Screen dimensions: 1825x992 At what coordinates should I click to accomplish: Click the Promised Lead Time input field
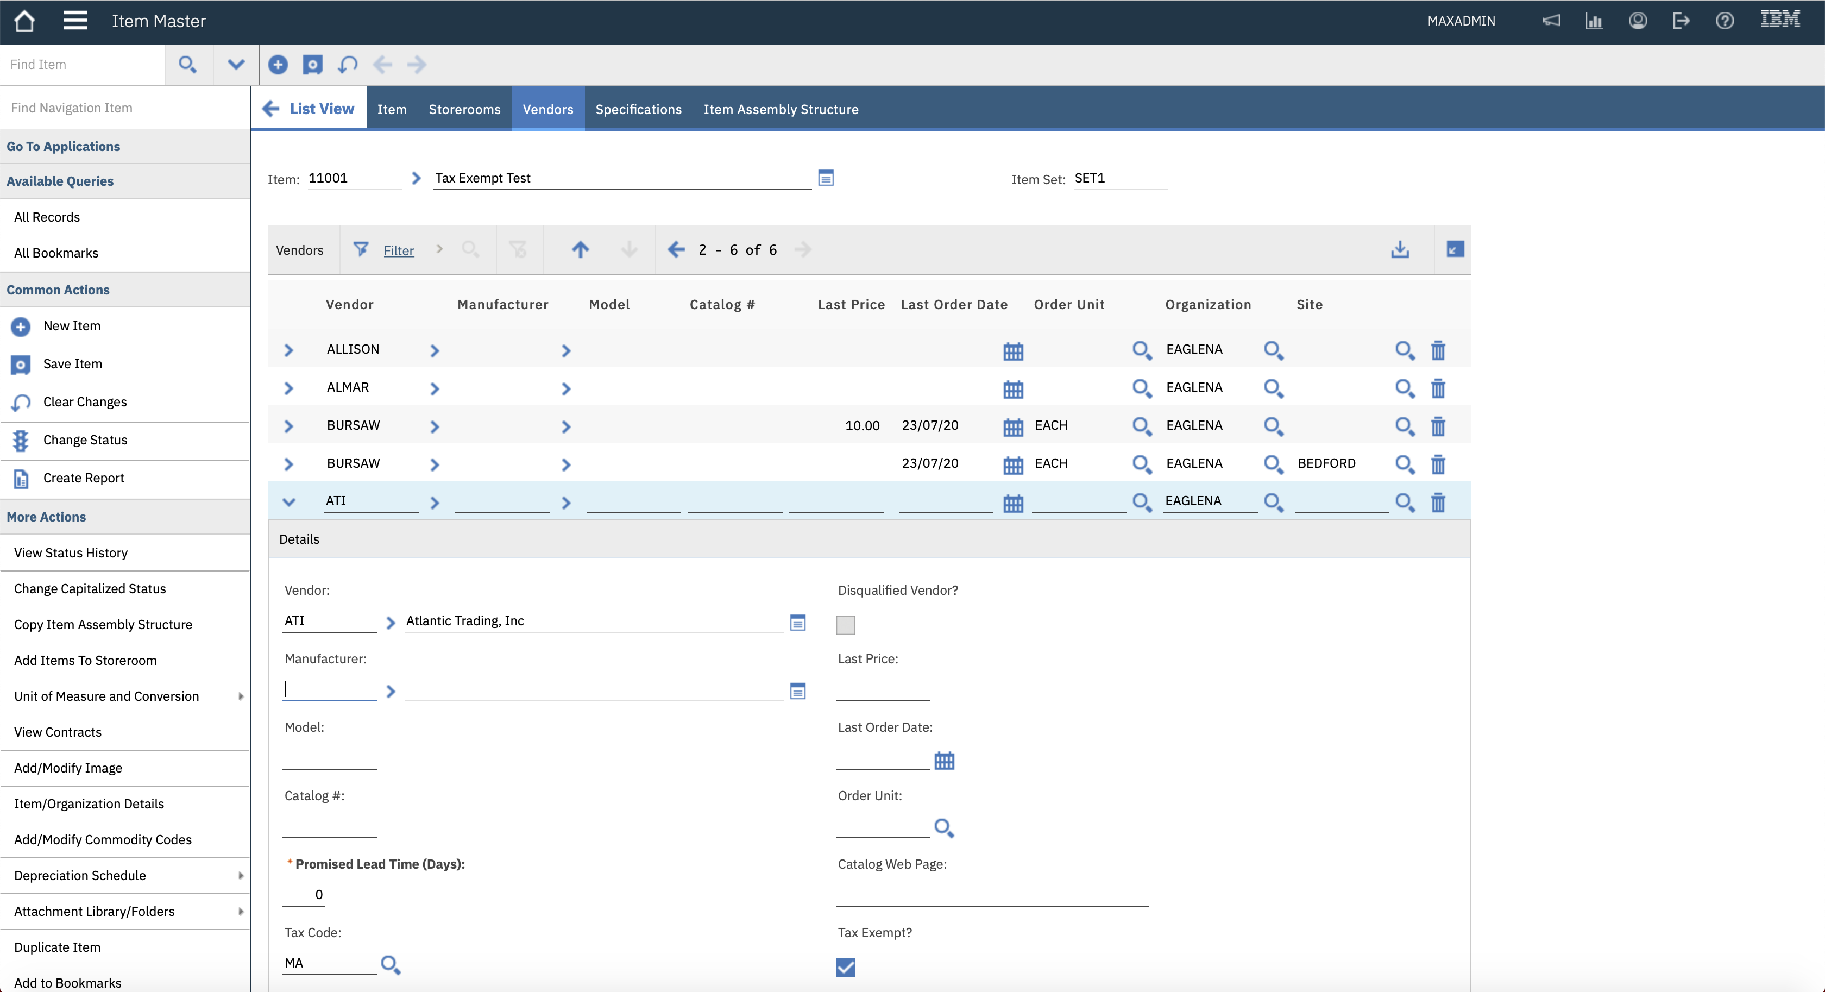click(x=305, y=894)
